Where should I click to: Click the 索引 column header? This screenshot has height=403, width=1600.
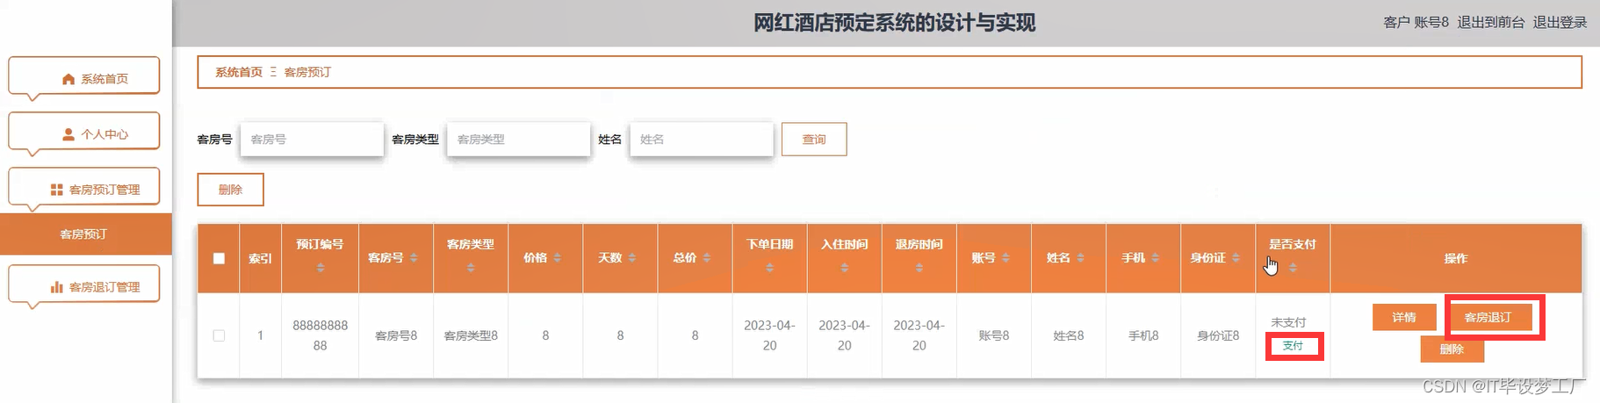[260, 258]
